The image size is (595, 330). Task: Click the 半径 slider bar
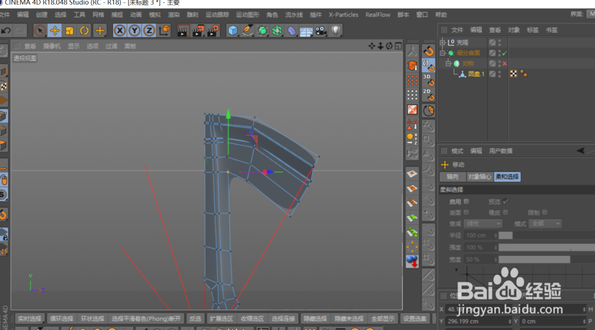pos(547,235)
